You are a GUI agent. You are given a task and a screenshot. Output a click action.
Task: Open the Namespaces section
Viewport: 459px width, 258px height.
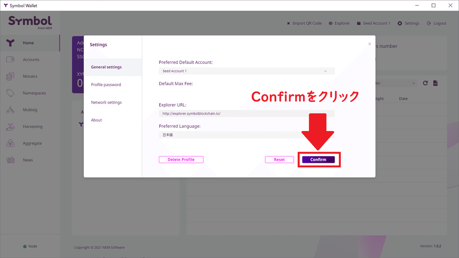click(34, 93)
